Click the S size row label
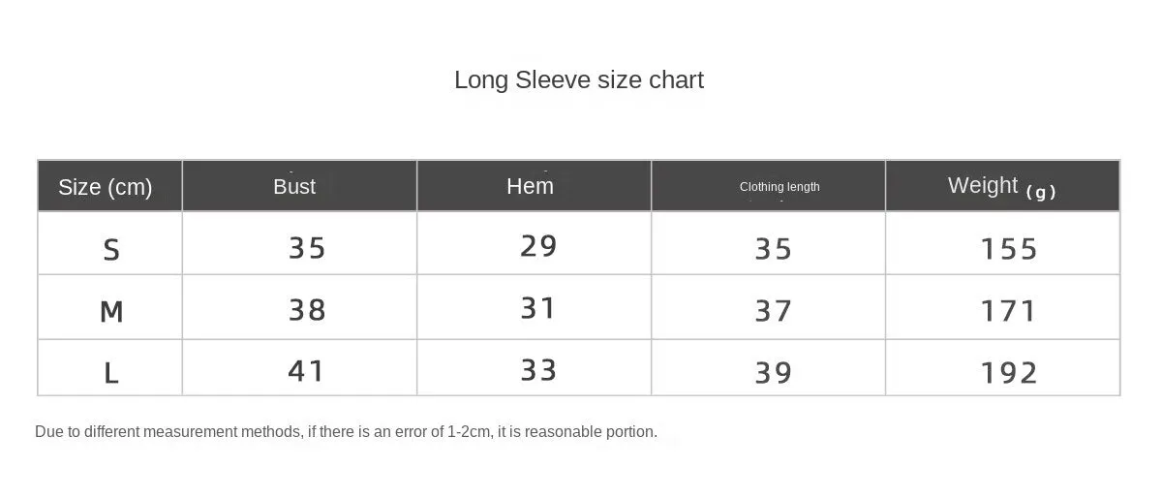Screen dimensions: 1162x499 [x=111, y=250]
